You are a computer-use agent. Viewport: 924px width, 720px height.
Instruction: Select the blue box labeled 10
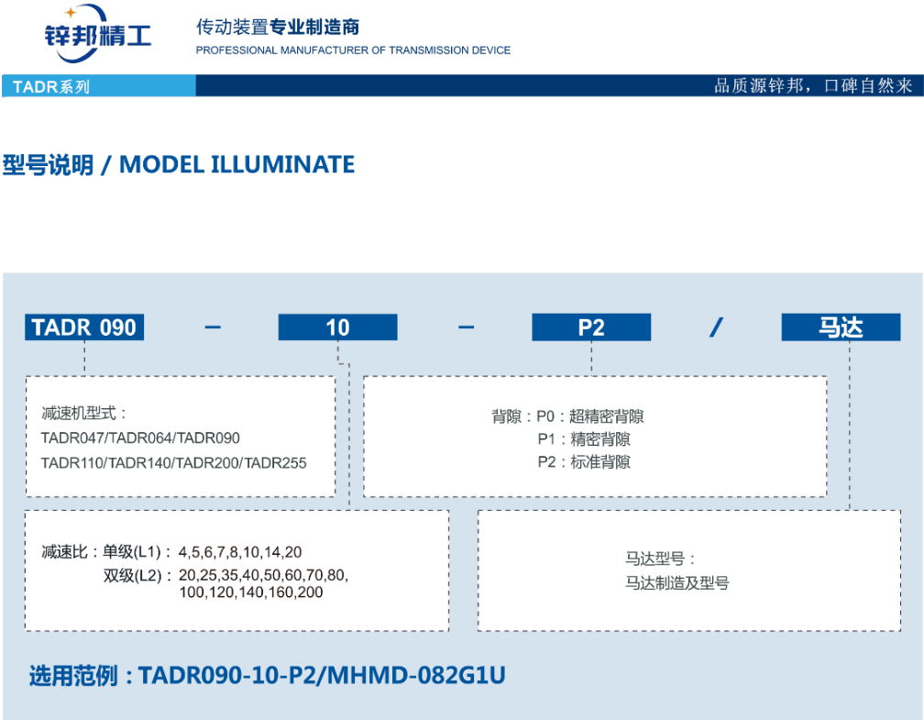[337, 327]
